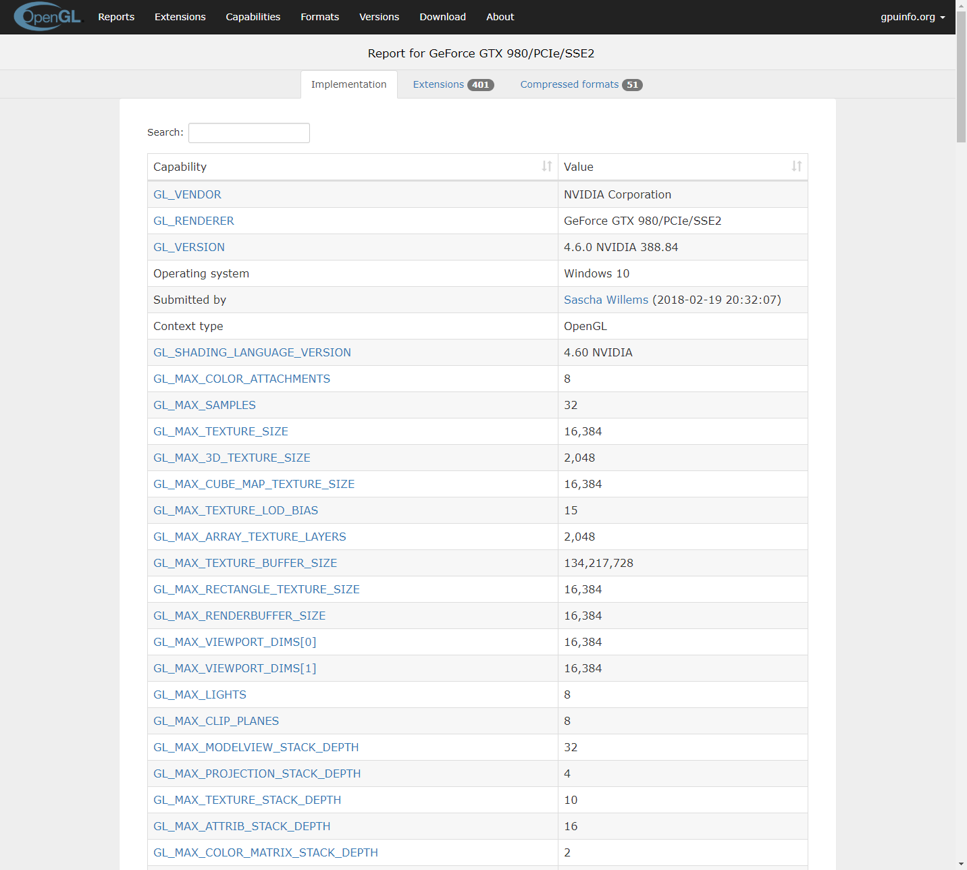967x870 pixels.
Task: Switch to Compressed formats tab
Action: pyautogui.click(x=581, y=84)
